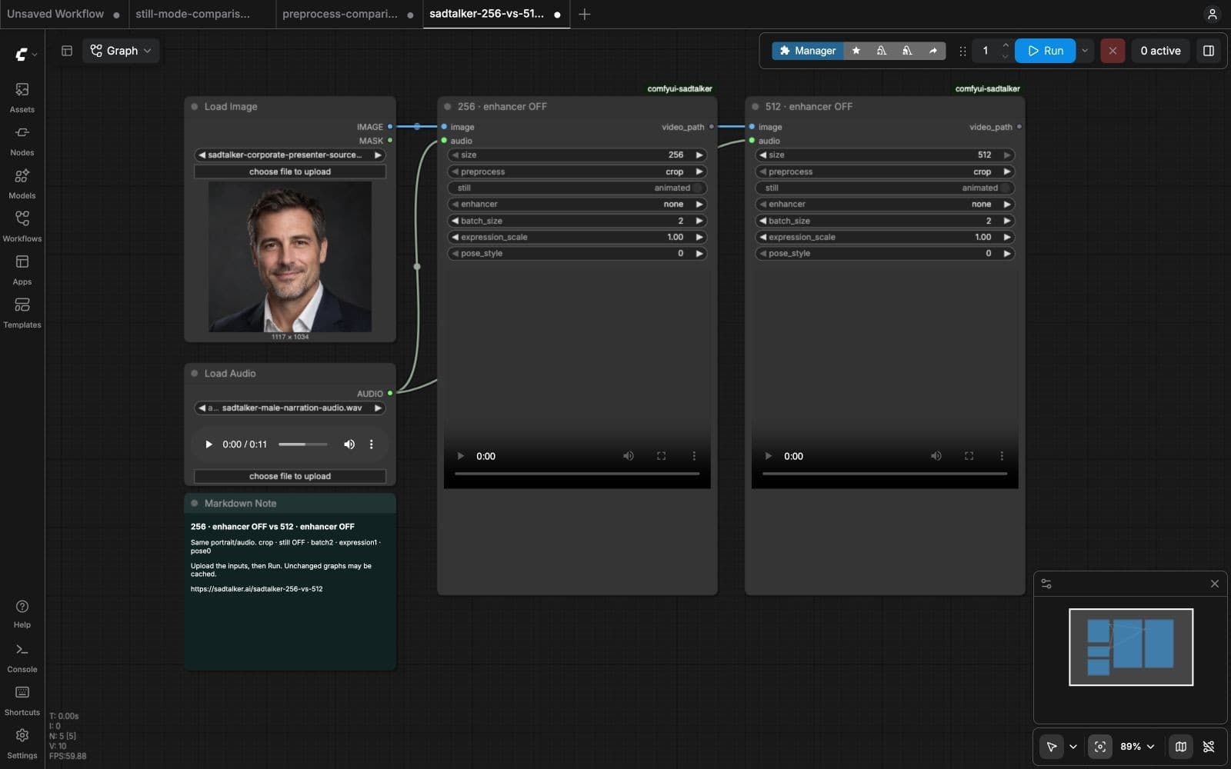Image resolution: width=1231 pixels, height=769 pixels.
Task: Open preprocess combo in 256 node
Action: coord(577,171)
